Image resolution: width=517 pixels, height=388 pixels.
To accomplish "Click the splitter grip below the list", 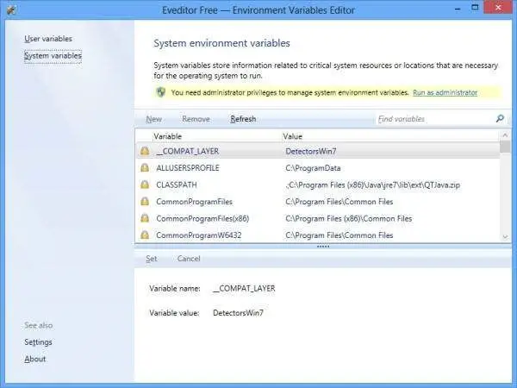I will (x=323, y=247).
